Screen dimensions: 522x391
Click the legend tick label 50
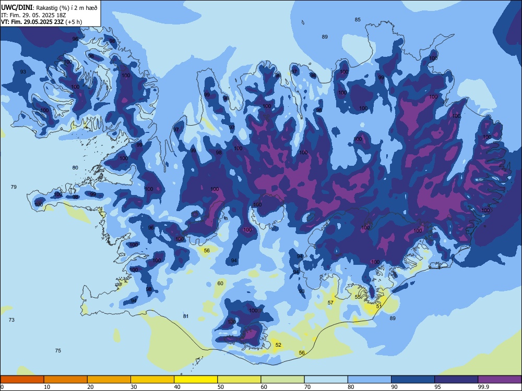click(221, 387)
